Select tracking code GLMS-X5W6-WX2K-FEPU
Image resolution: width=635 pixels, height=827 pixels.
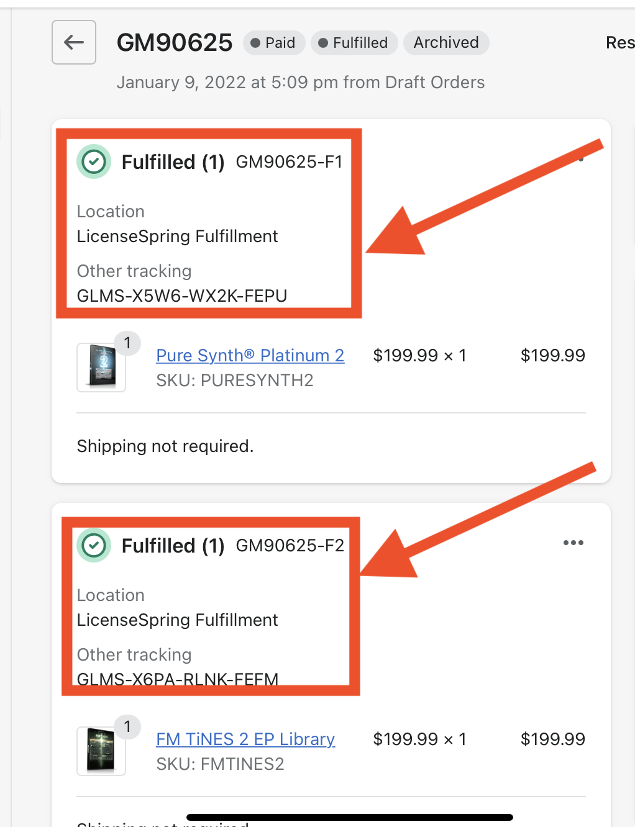(182, 296)
